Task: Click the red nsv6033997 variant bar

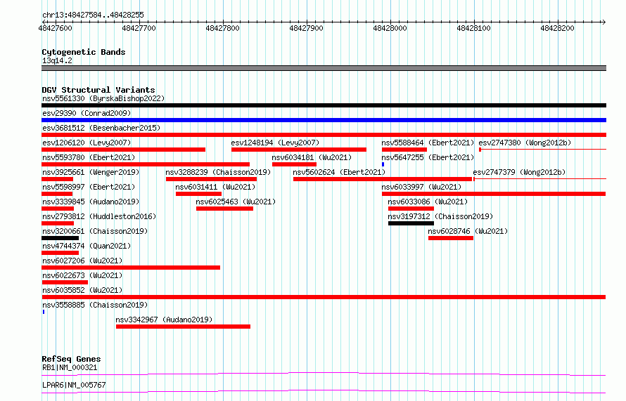Action: [494, 194]
